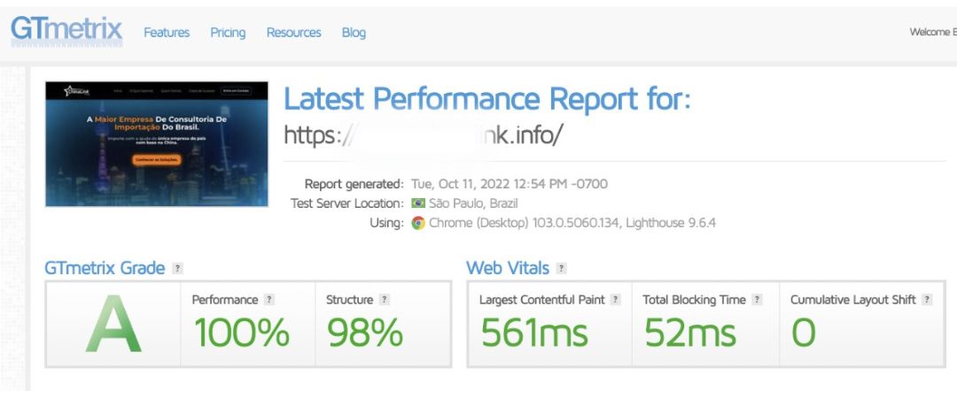The image size is (957, 398).
Task: Click the 100% Performance score
Action: click(242, 333)
